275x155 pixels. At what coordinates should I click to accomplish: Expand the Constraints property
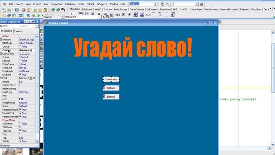click(1, 53)
